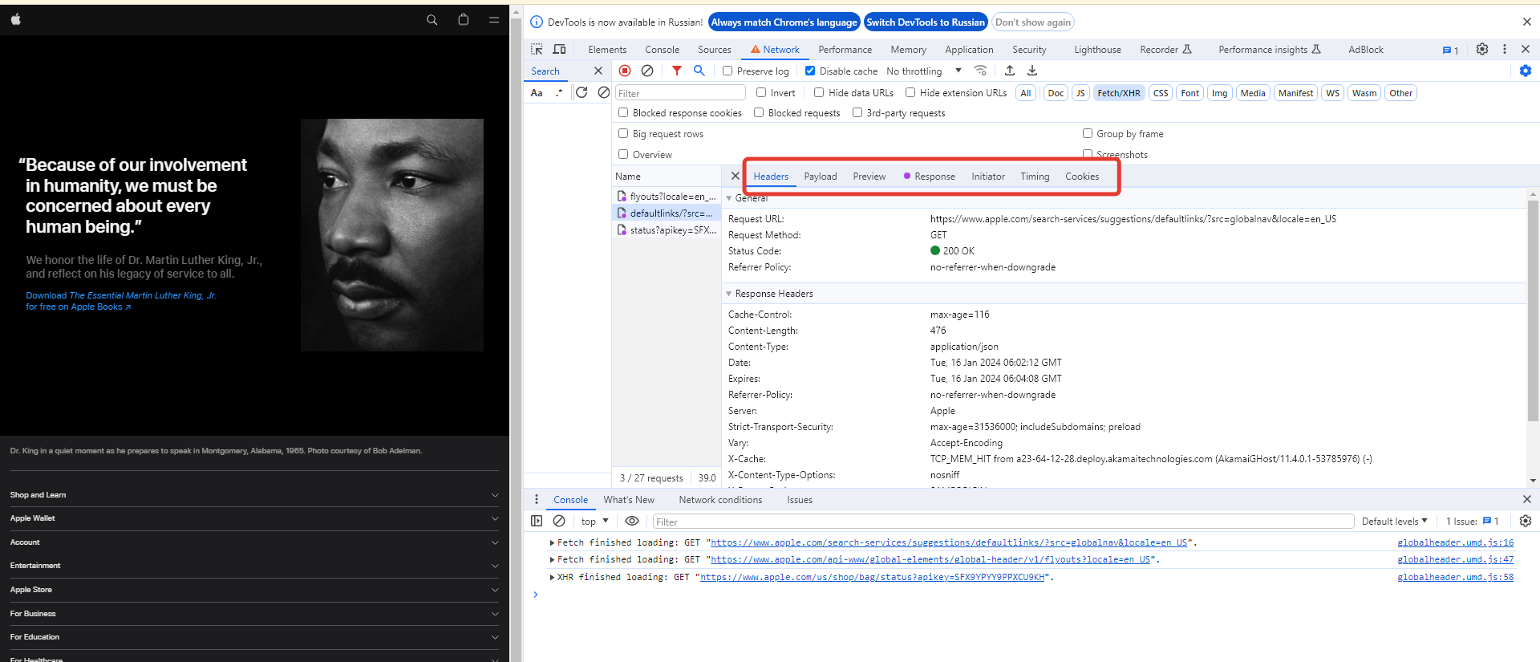Toggle the network filter funnel icon

tap(677, 71)
